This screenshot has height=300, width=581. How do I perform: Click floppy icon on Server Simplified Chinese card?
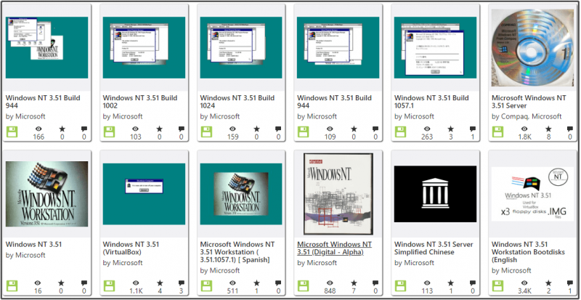pyautogui.click(x=401, y=286)
